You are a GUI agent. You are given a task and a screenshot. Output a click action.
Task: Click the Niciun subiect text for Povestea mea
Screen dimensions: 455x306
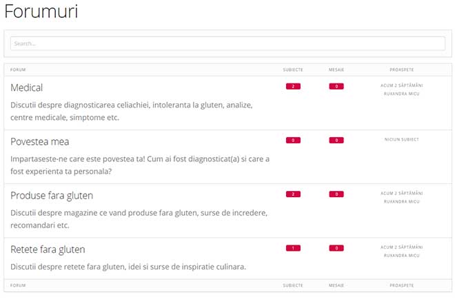pyautogui.click(x=401, y=139)
